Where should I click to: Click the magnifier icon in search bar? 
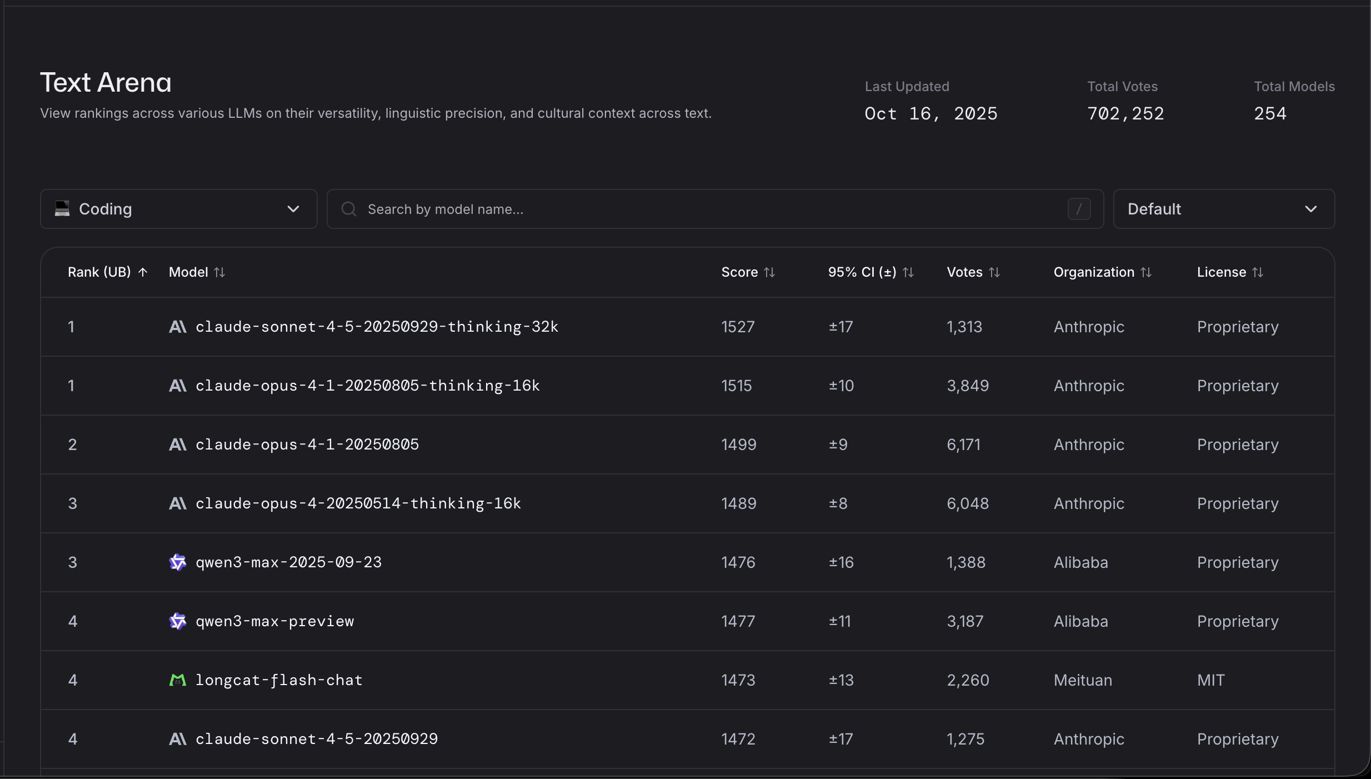tap(349, 209)
